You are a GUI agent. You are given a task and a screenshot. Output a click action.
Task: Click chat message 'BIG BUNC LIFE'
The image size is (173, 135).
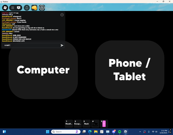19,41
